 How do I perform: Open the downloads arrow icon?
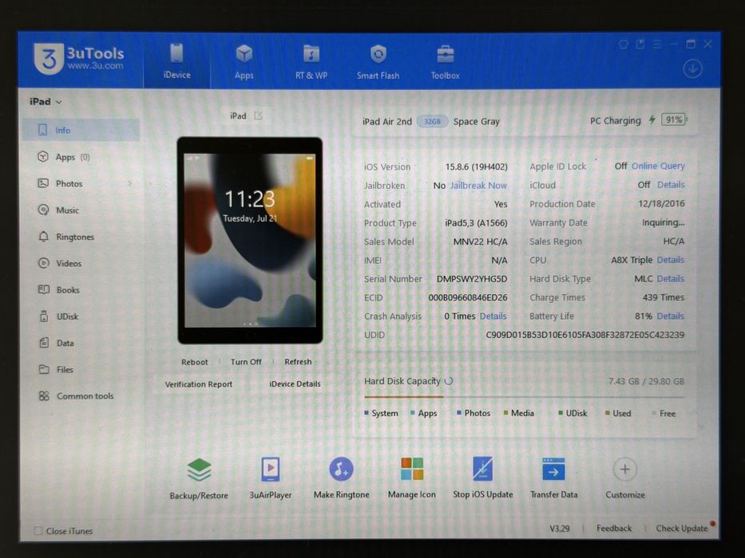pyautogui.click(x=692, y=69)
